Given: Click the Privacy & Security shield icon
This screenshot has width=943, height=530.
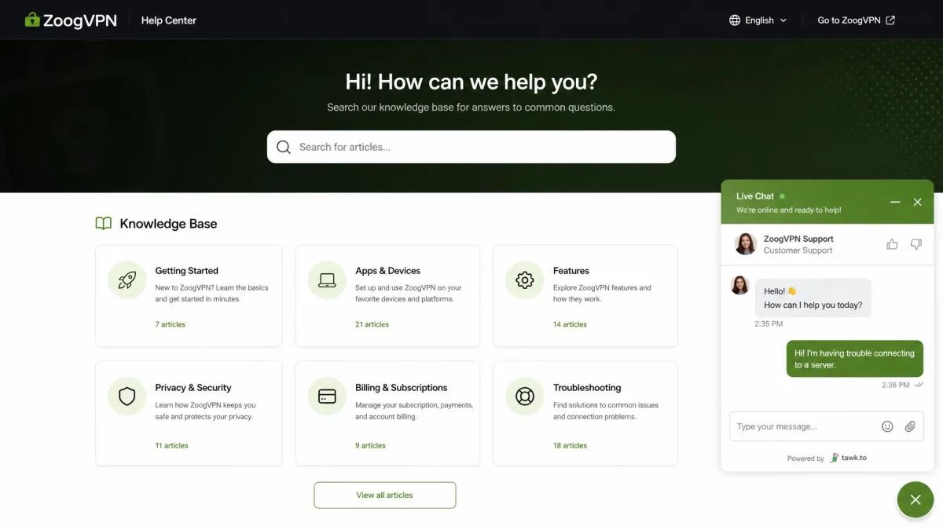Looking at the screenshot, I should coord(127,397).
